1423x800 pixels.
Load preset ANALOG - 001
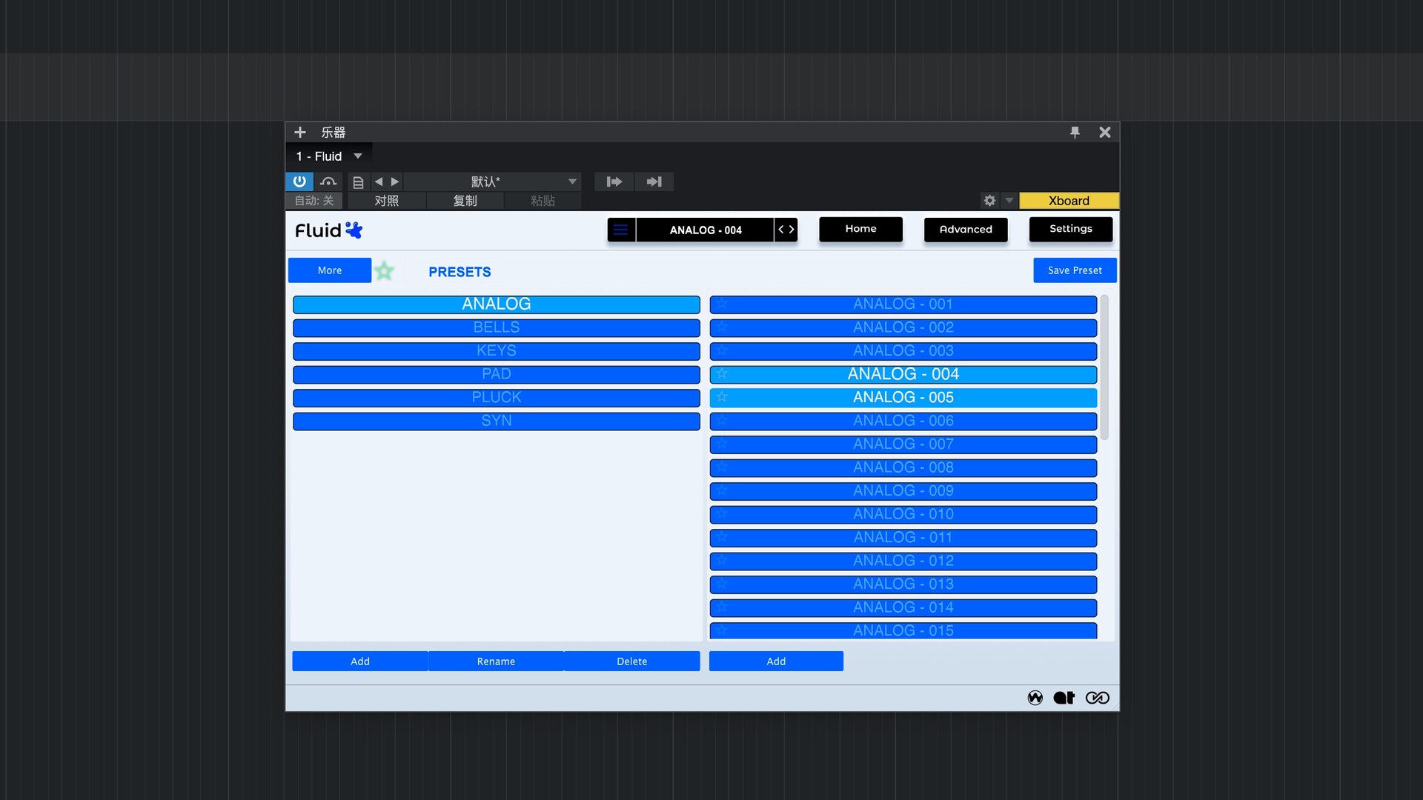pyautogui.click(x=903, y=304)
